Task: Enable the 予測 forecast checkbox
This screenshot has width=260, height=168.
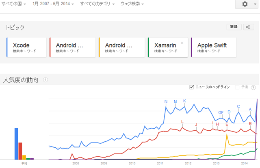Action: pyautogui.click(x=237, y=87)
